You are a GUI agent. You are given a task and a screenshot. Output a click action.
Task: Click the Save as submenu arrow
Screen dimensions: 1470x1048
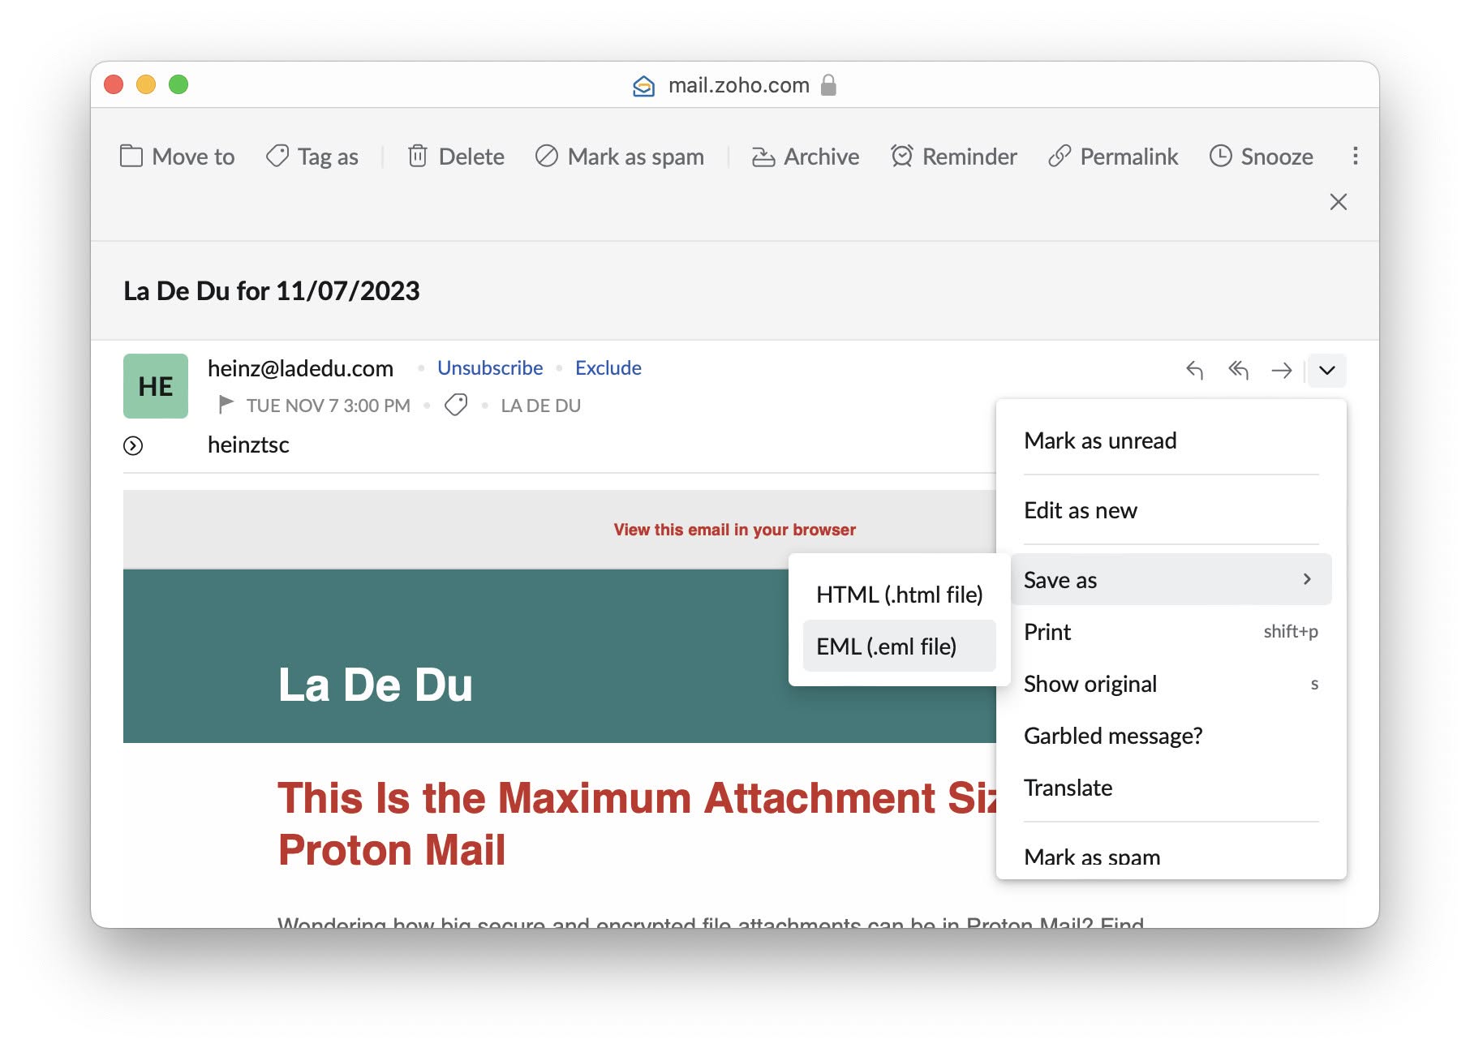pos(1307,579)
